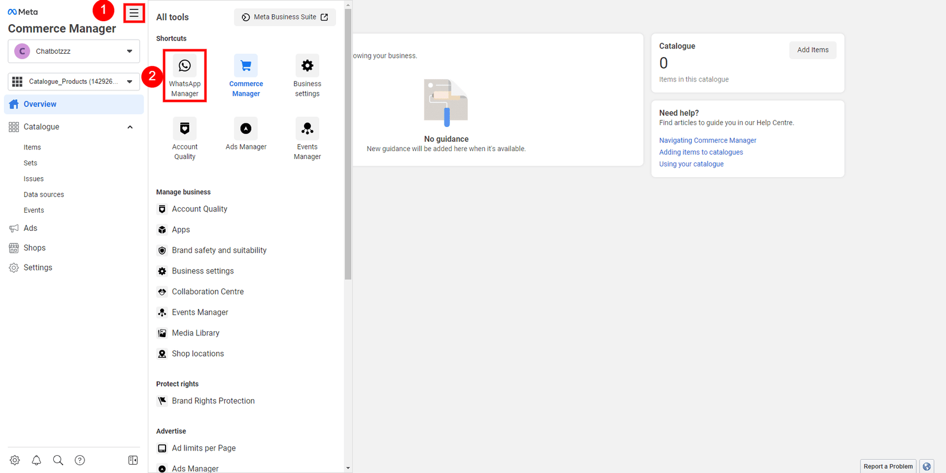The height and width of the screenshot is (473, 946).
Task: Open the Navigating Commerce Manager help link
Action: tap(708, 141)
